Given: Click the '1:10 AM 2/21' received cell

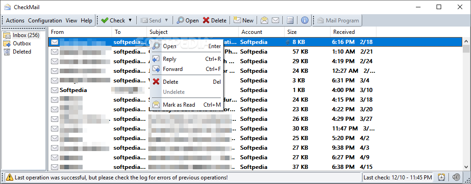Looking at the screenshot, I should click(353, 52).
